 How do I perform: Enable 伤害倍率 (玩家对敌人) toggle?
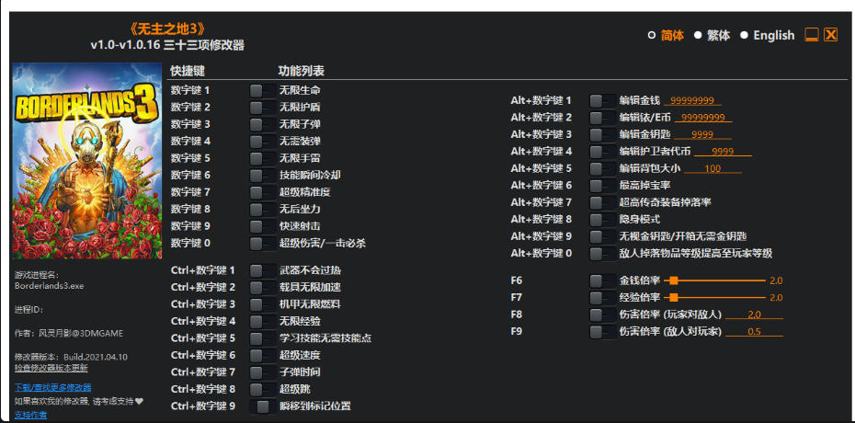pyautogui.click(x=602, y=314)
